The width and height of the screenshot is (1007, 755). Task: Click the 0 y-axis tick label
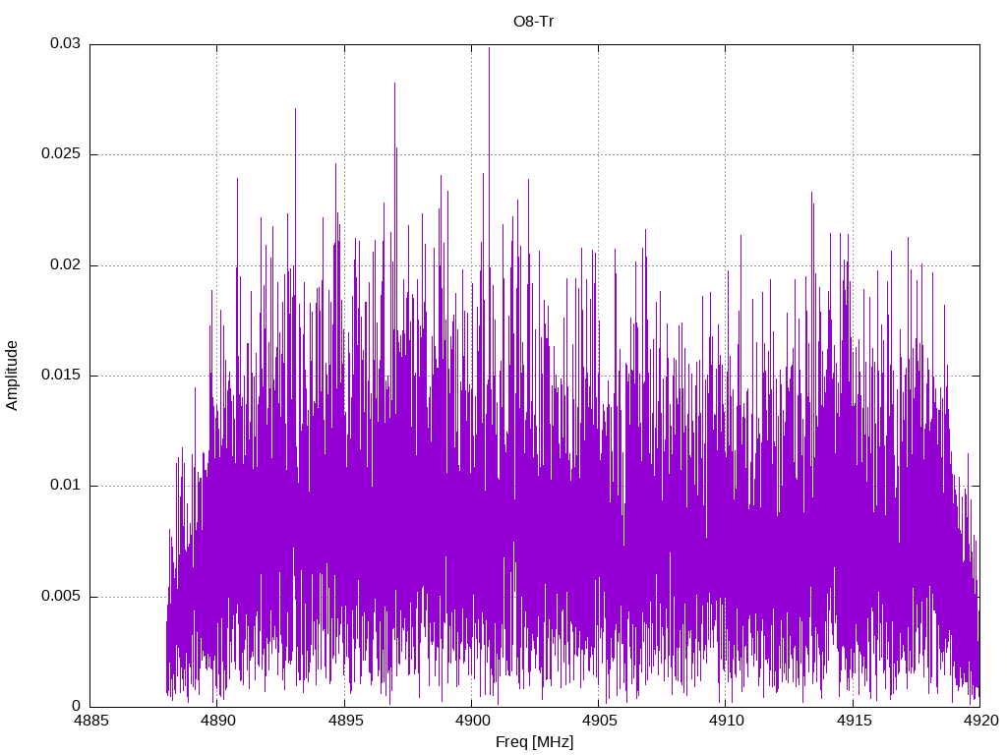pos(77,706)
